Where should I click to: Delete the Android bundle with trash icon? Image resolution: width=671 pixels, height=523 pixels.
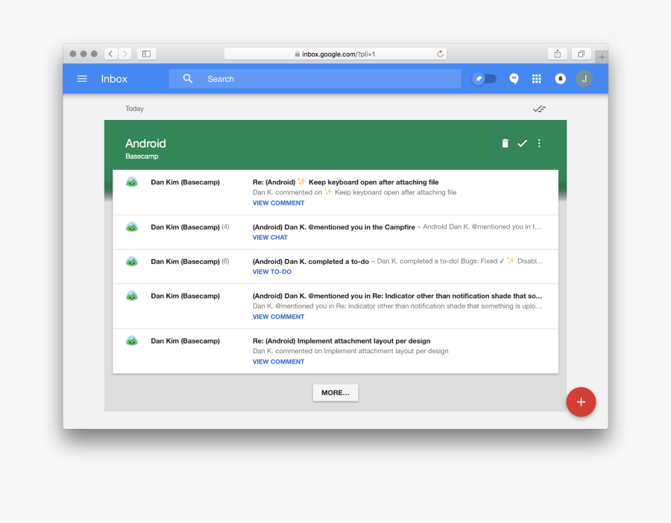click(505, 144)
